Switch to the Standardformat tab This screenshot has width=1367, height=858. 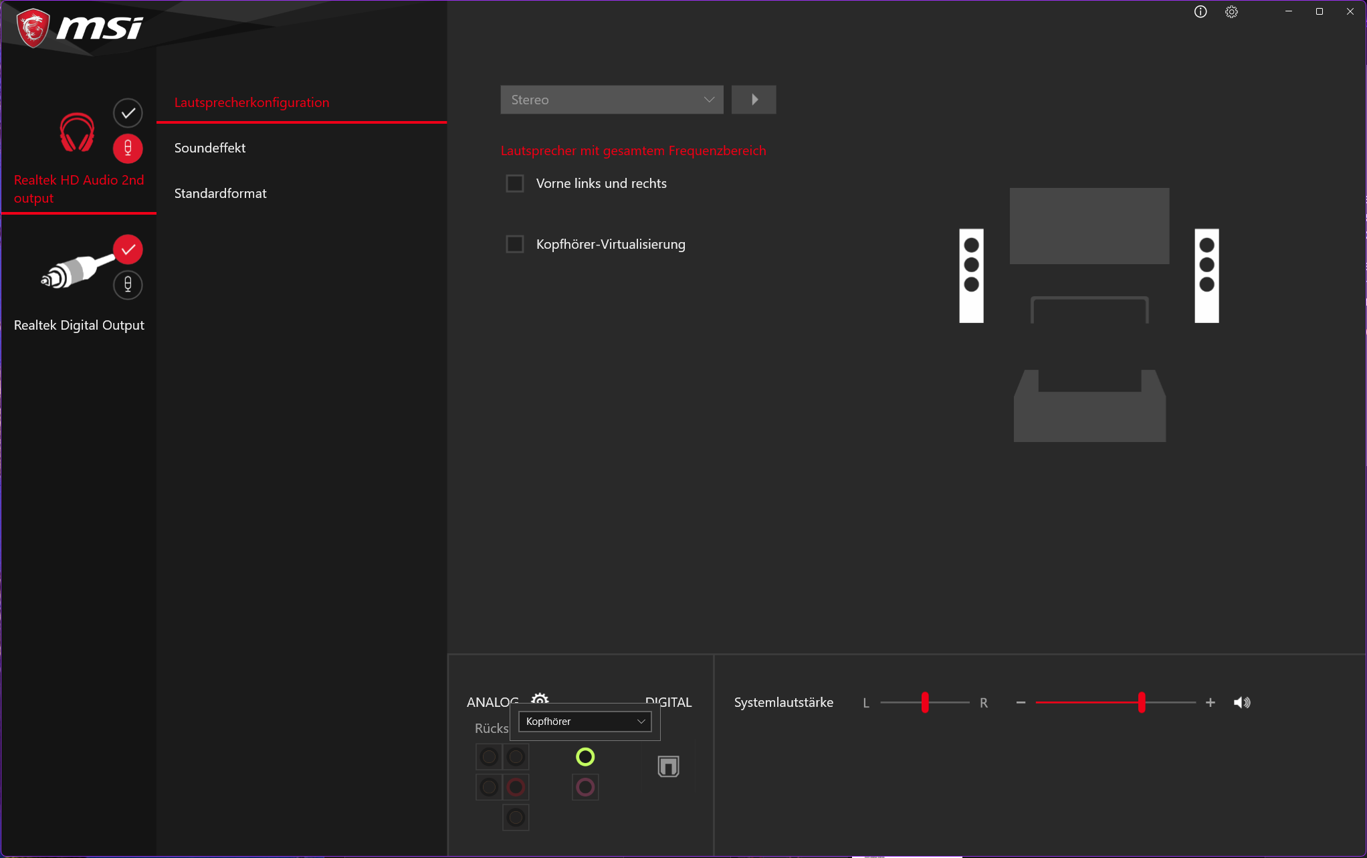[x=220, y=193]
